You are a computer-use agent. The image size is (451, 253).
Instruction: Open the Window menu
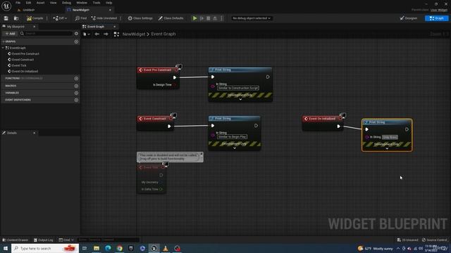[x=82, y=3]
